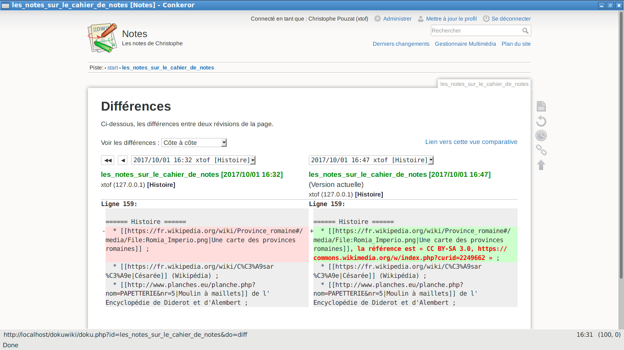Open Plan du site link
624x350 pixels.
[x=516, y=44]
